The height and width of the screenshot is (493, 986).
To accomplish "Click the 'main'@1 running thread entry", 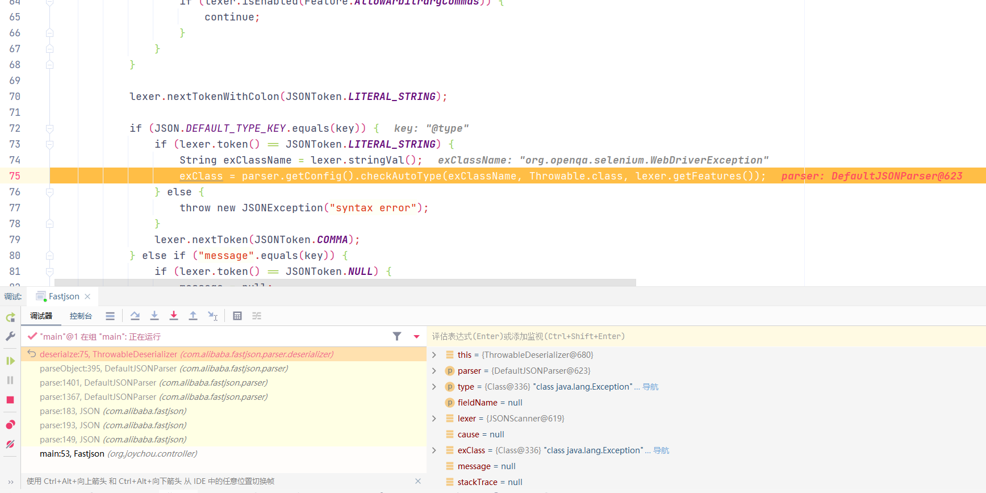I will click(x=100, y=337).
